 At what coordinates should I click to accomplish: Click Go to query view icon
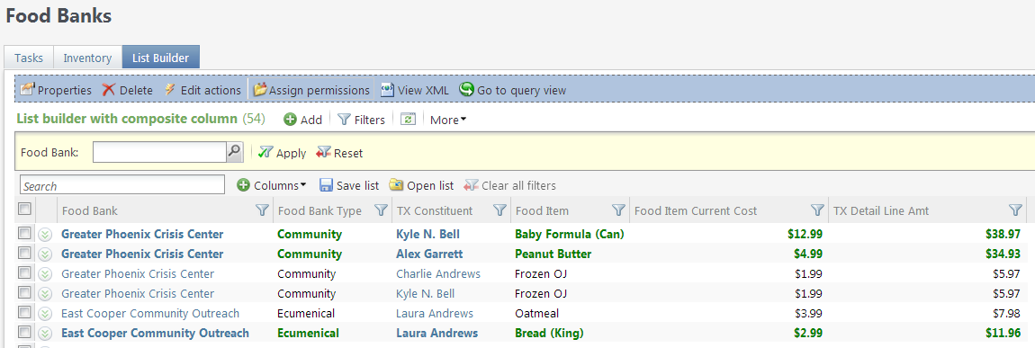click(x=467, y=89)
